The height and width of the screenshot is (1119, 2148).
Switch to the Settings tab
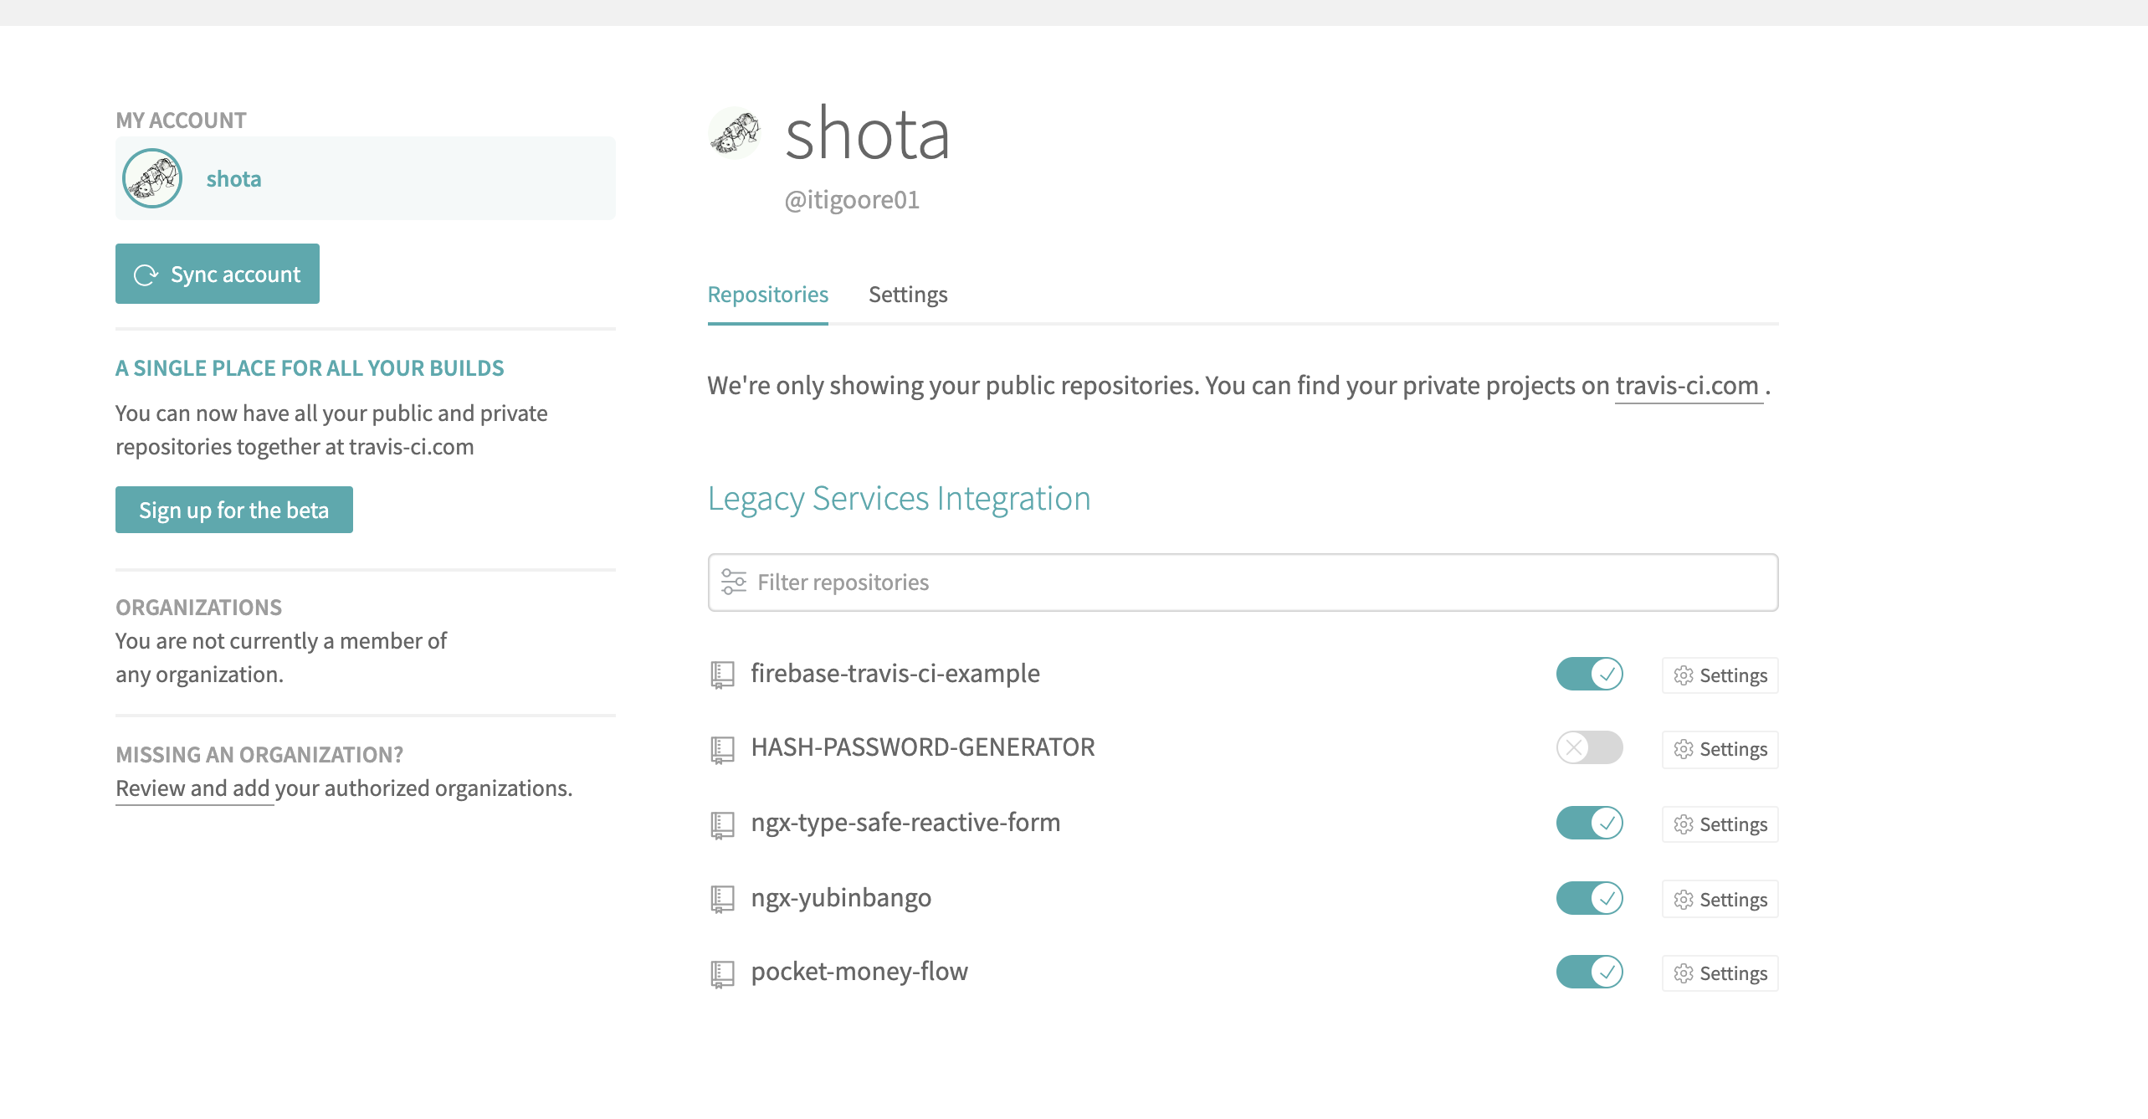(908, 295)
